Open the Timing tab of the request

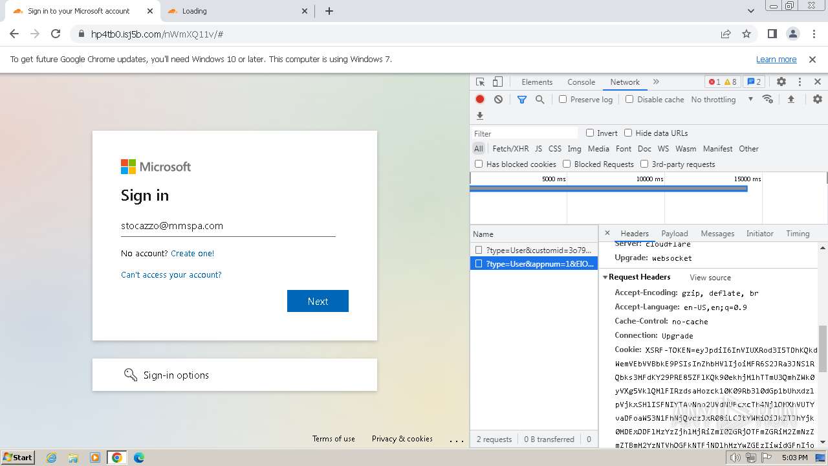[798, 234]
